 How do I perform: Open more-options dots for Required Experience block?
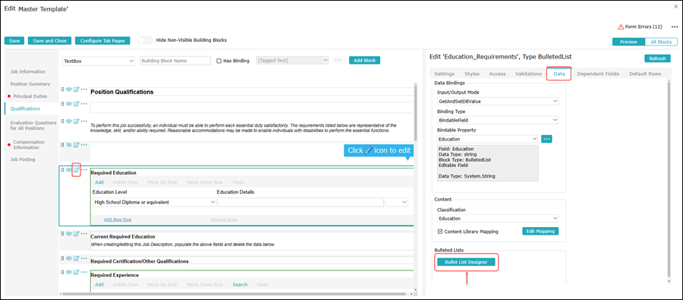point(84,272)
